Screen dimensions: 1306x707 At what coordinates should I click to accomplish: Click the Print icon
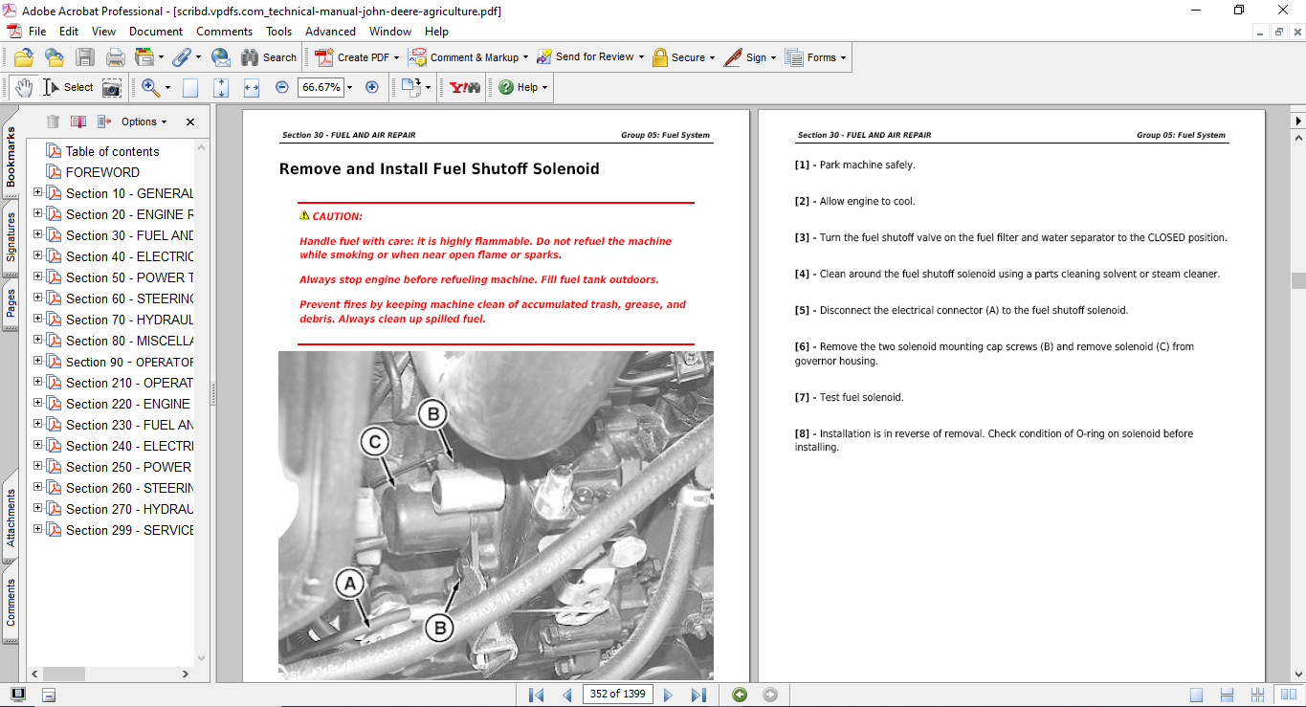pyautogui.click(x=115, y=56)
